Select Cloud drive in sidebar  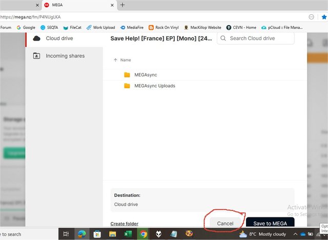click(x=64, y=38)
